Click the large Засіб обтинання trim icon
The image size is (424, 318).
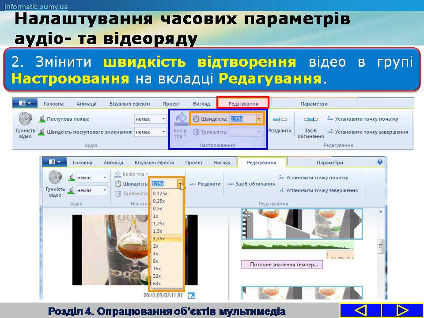(x=310, y=120)
